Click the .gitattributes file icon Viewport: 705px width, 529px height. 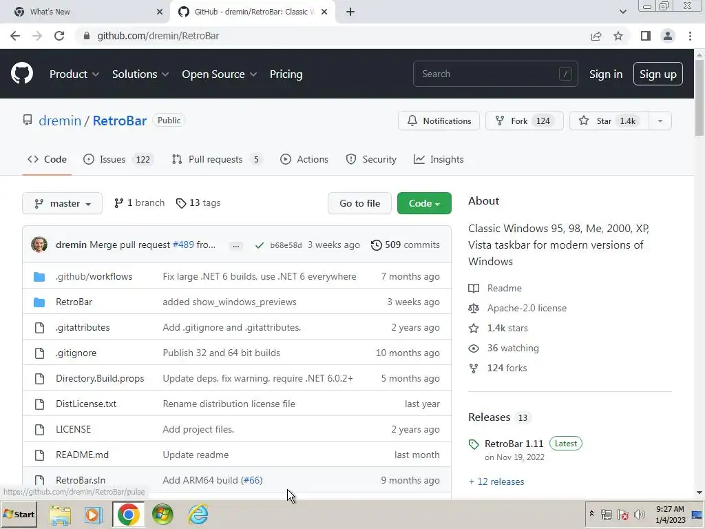[x=39, y=327]
